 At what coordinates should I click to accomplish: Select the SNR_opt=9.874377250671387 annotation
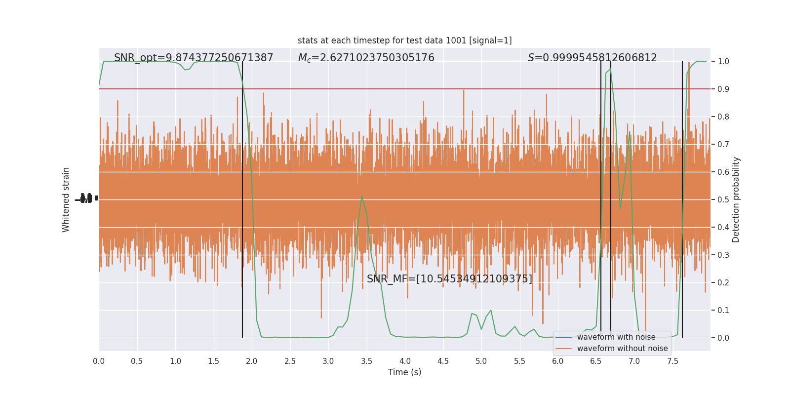[194, 58]
